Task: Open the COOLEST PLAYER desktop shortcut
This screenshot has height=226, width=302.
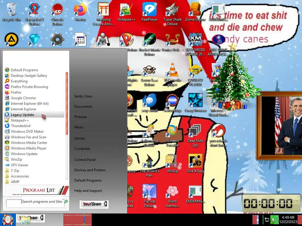Action: click(195, 75)
